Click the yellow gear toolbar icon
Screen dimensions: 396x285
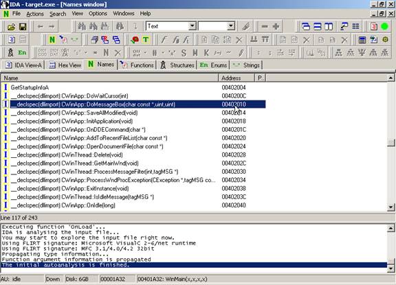385,40
